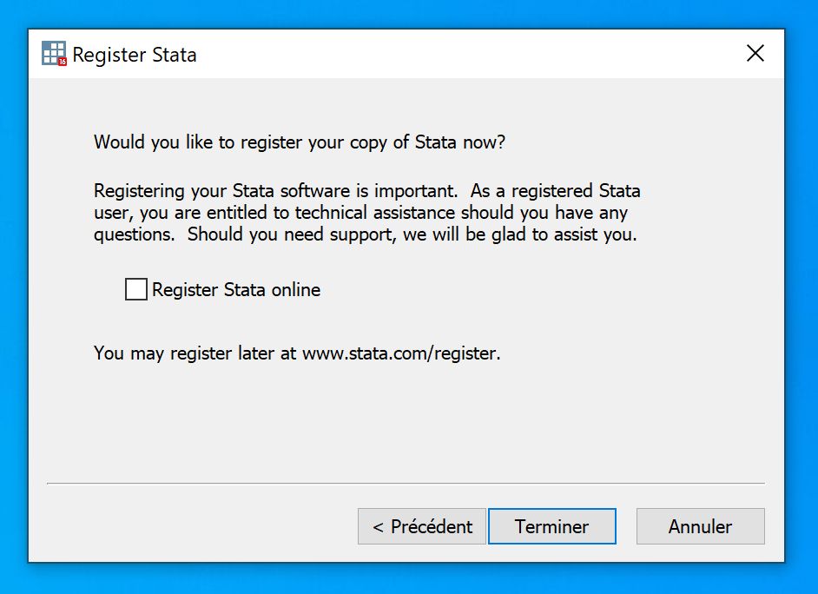Click the horizontal separator line above buttons
Screen dimensions: 818x594
point(406,483)
